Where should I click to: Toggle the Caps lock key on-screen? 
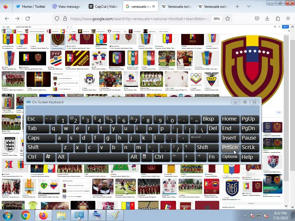(40, 138)
